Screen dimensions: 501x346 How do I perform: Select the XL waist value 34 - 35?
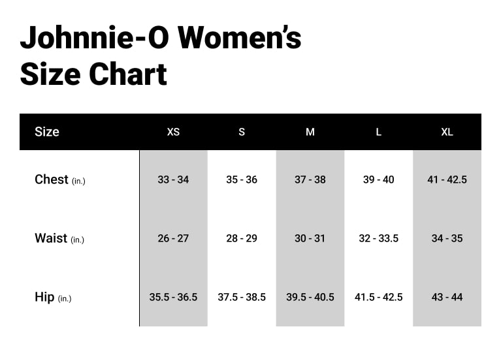click(447, 238)
